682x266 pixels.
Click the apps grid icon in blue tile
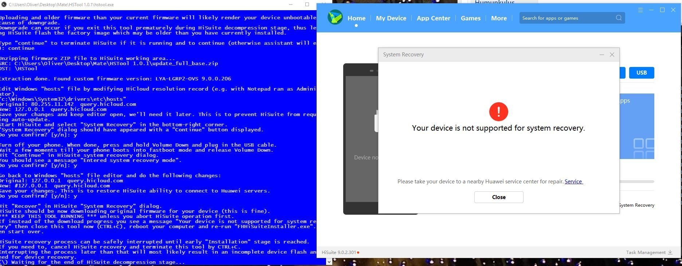point(644,148)
